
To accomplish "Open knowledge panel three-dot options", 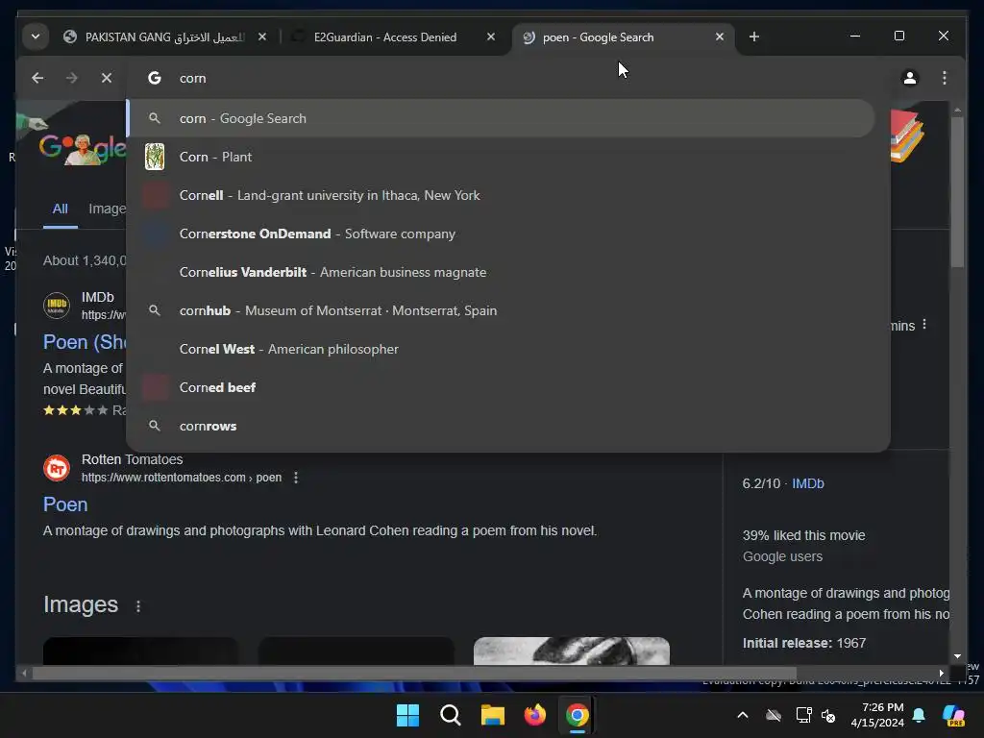I will coord(923,325).
